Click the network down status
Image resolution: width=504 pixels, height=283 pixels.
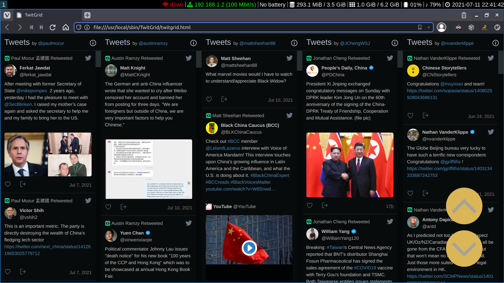pos(173,4)
